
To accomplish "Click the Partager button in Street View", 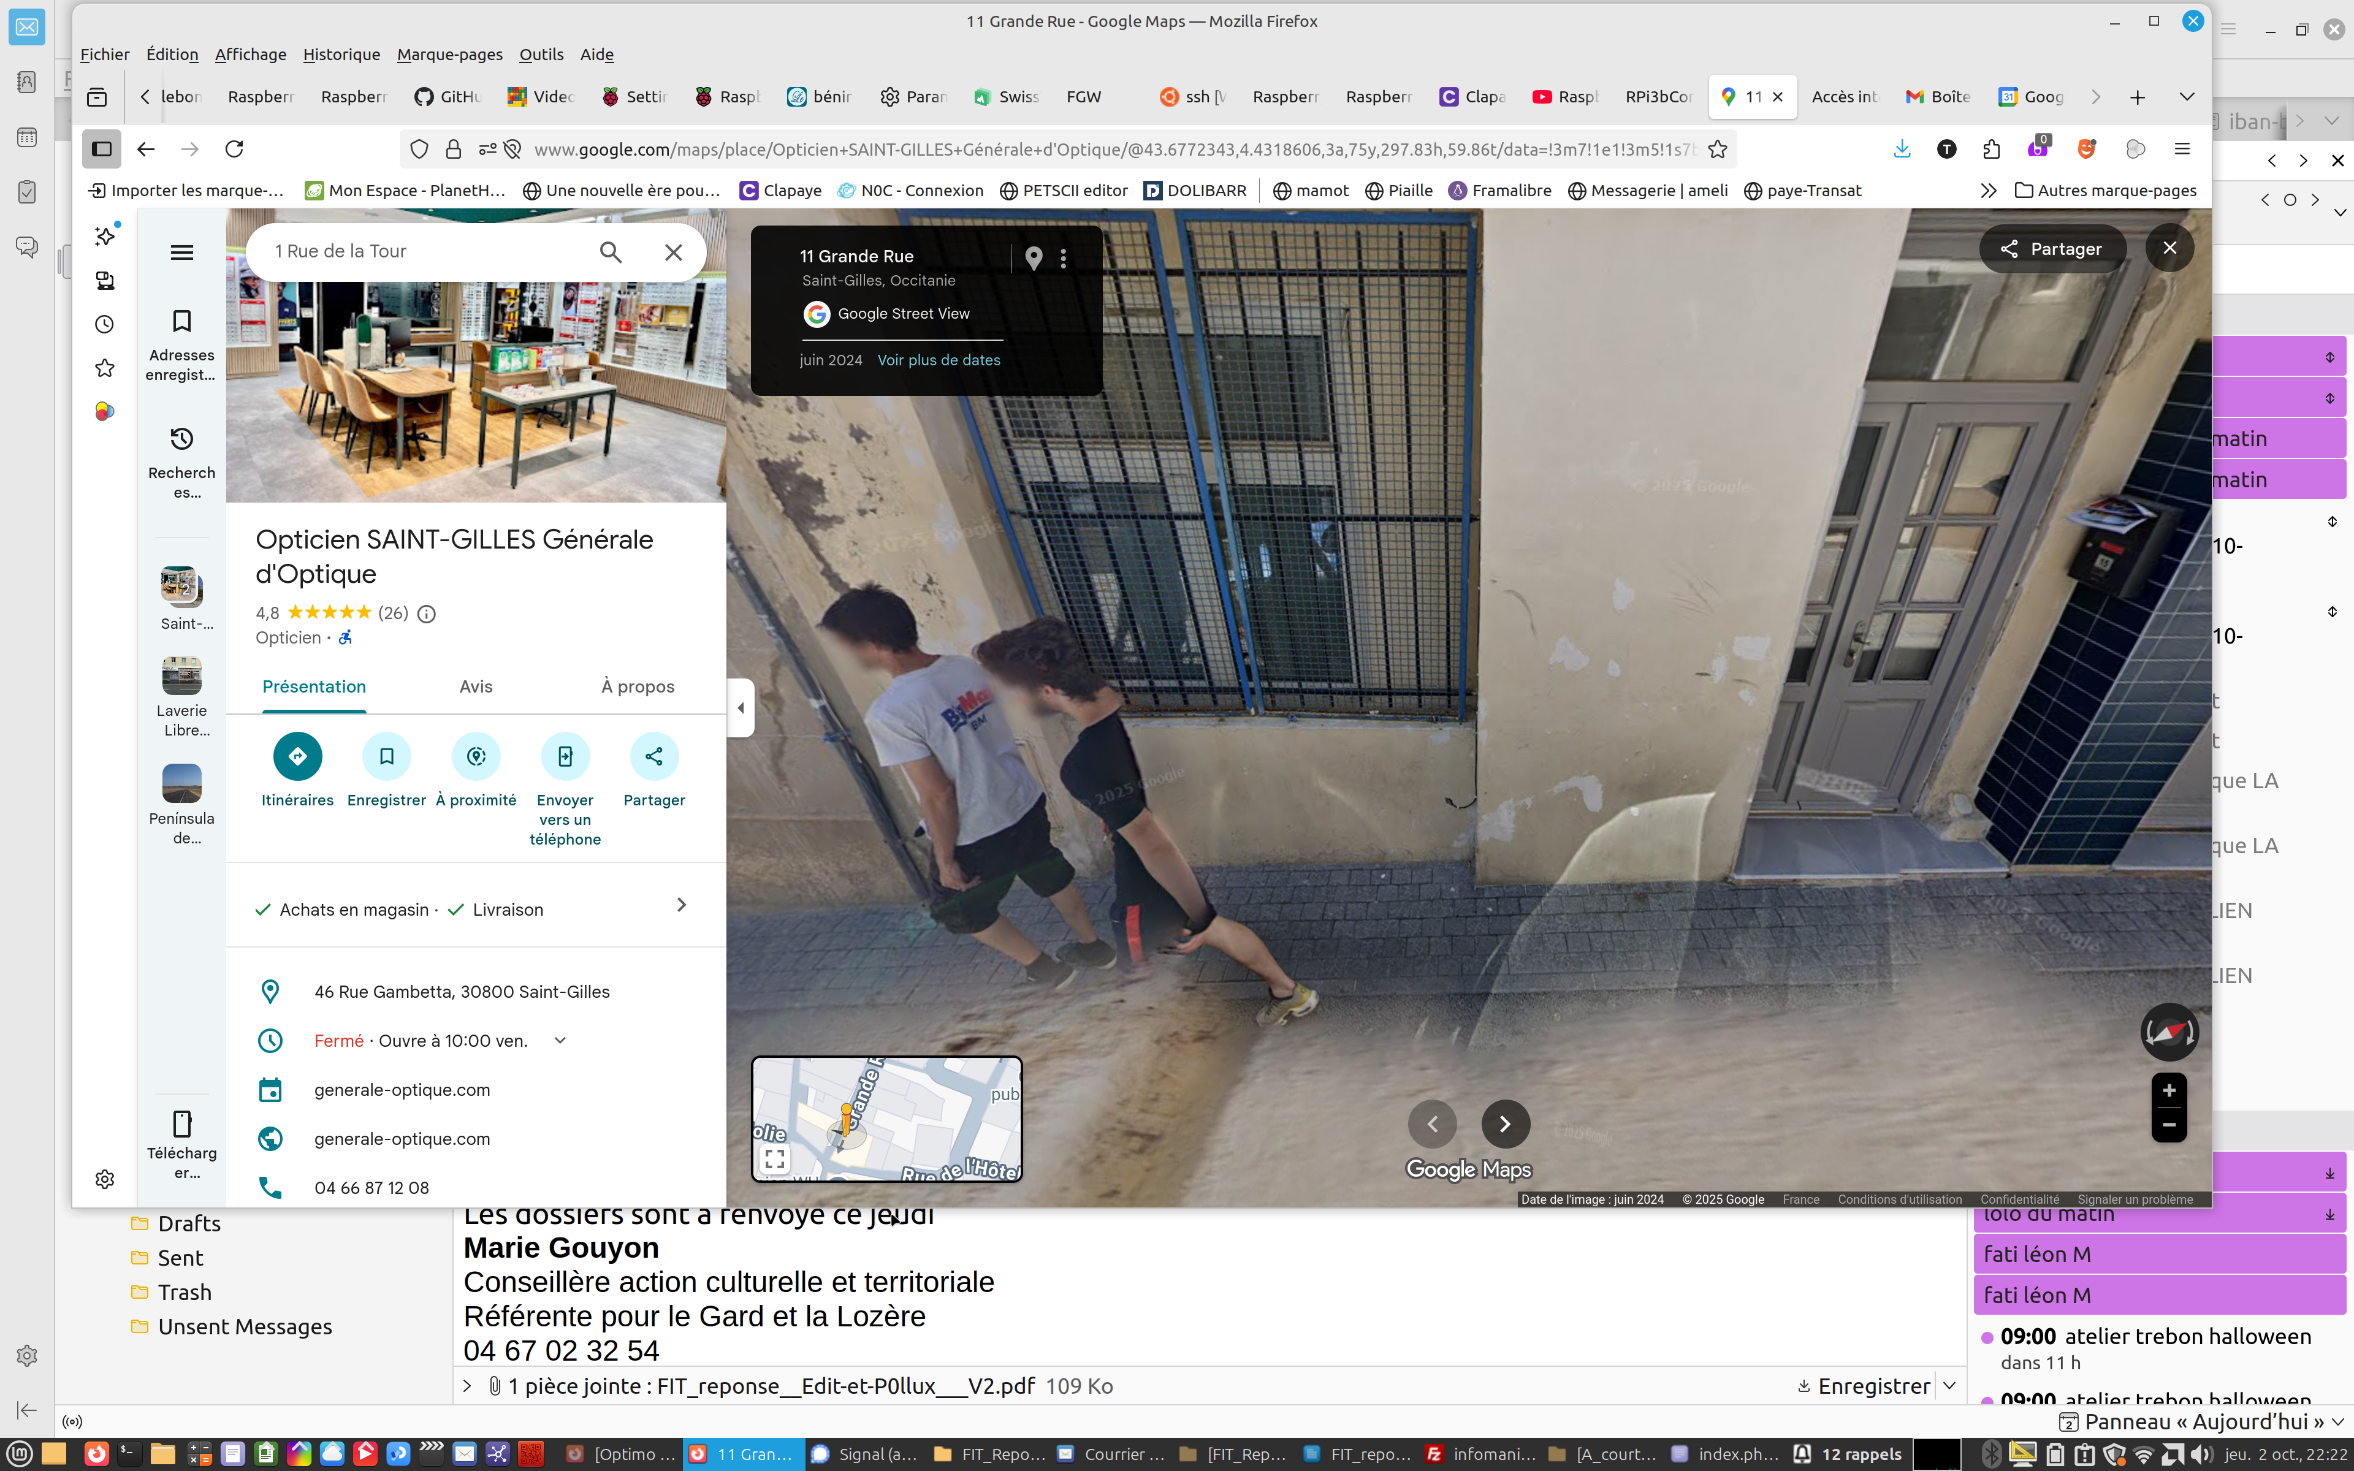I will pyautogui.click(x=2052, y=249).
